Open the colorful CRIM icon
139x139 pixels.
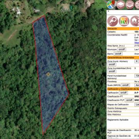[124, 21]
